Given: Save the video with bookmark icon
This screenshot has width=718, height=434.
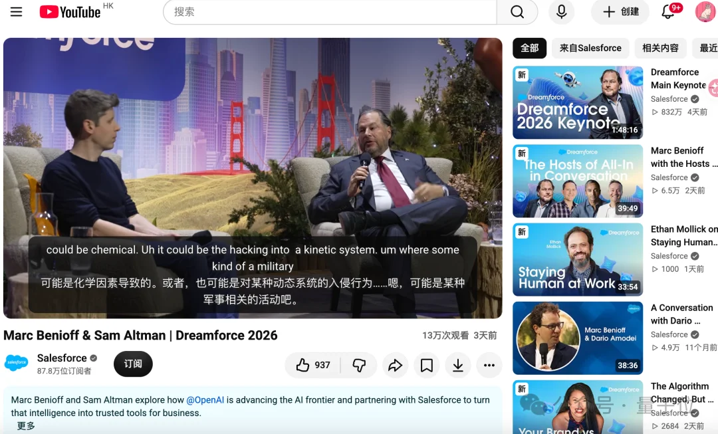Looking at the screenshot, I should point(426,365).
